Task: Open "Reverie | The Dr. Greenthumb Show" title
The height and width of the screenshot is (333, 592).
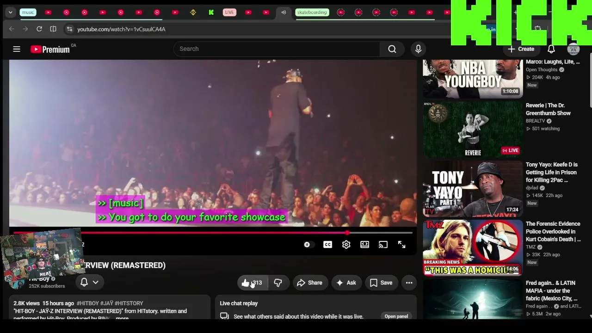Action: pos(549,109)
